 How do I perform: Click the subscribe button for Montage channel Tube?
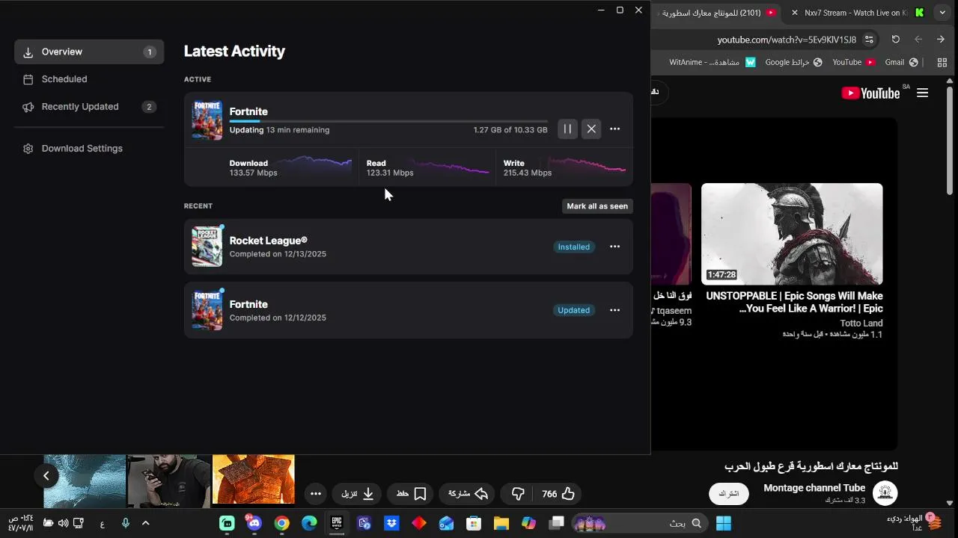729,494
